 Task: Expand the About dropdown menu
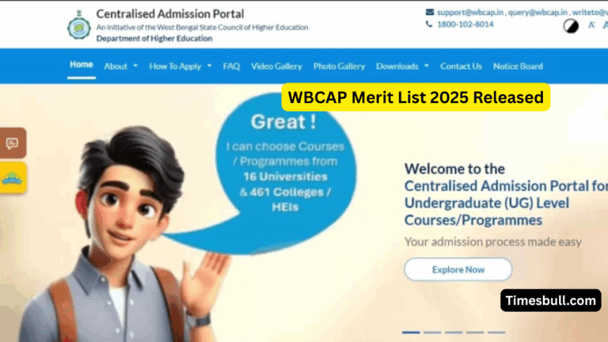[x=120, y=66]
